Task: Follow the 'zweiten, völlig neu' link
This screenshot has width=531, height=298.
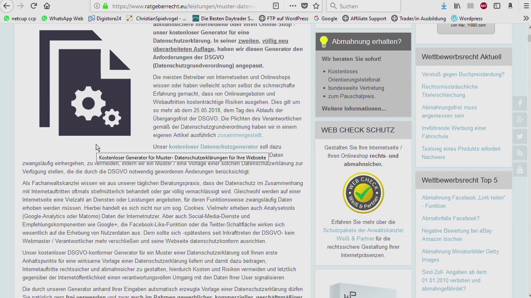Action: (263, 41)
